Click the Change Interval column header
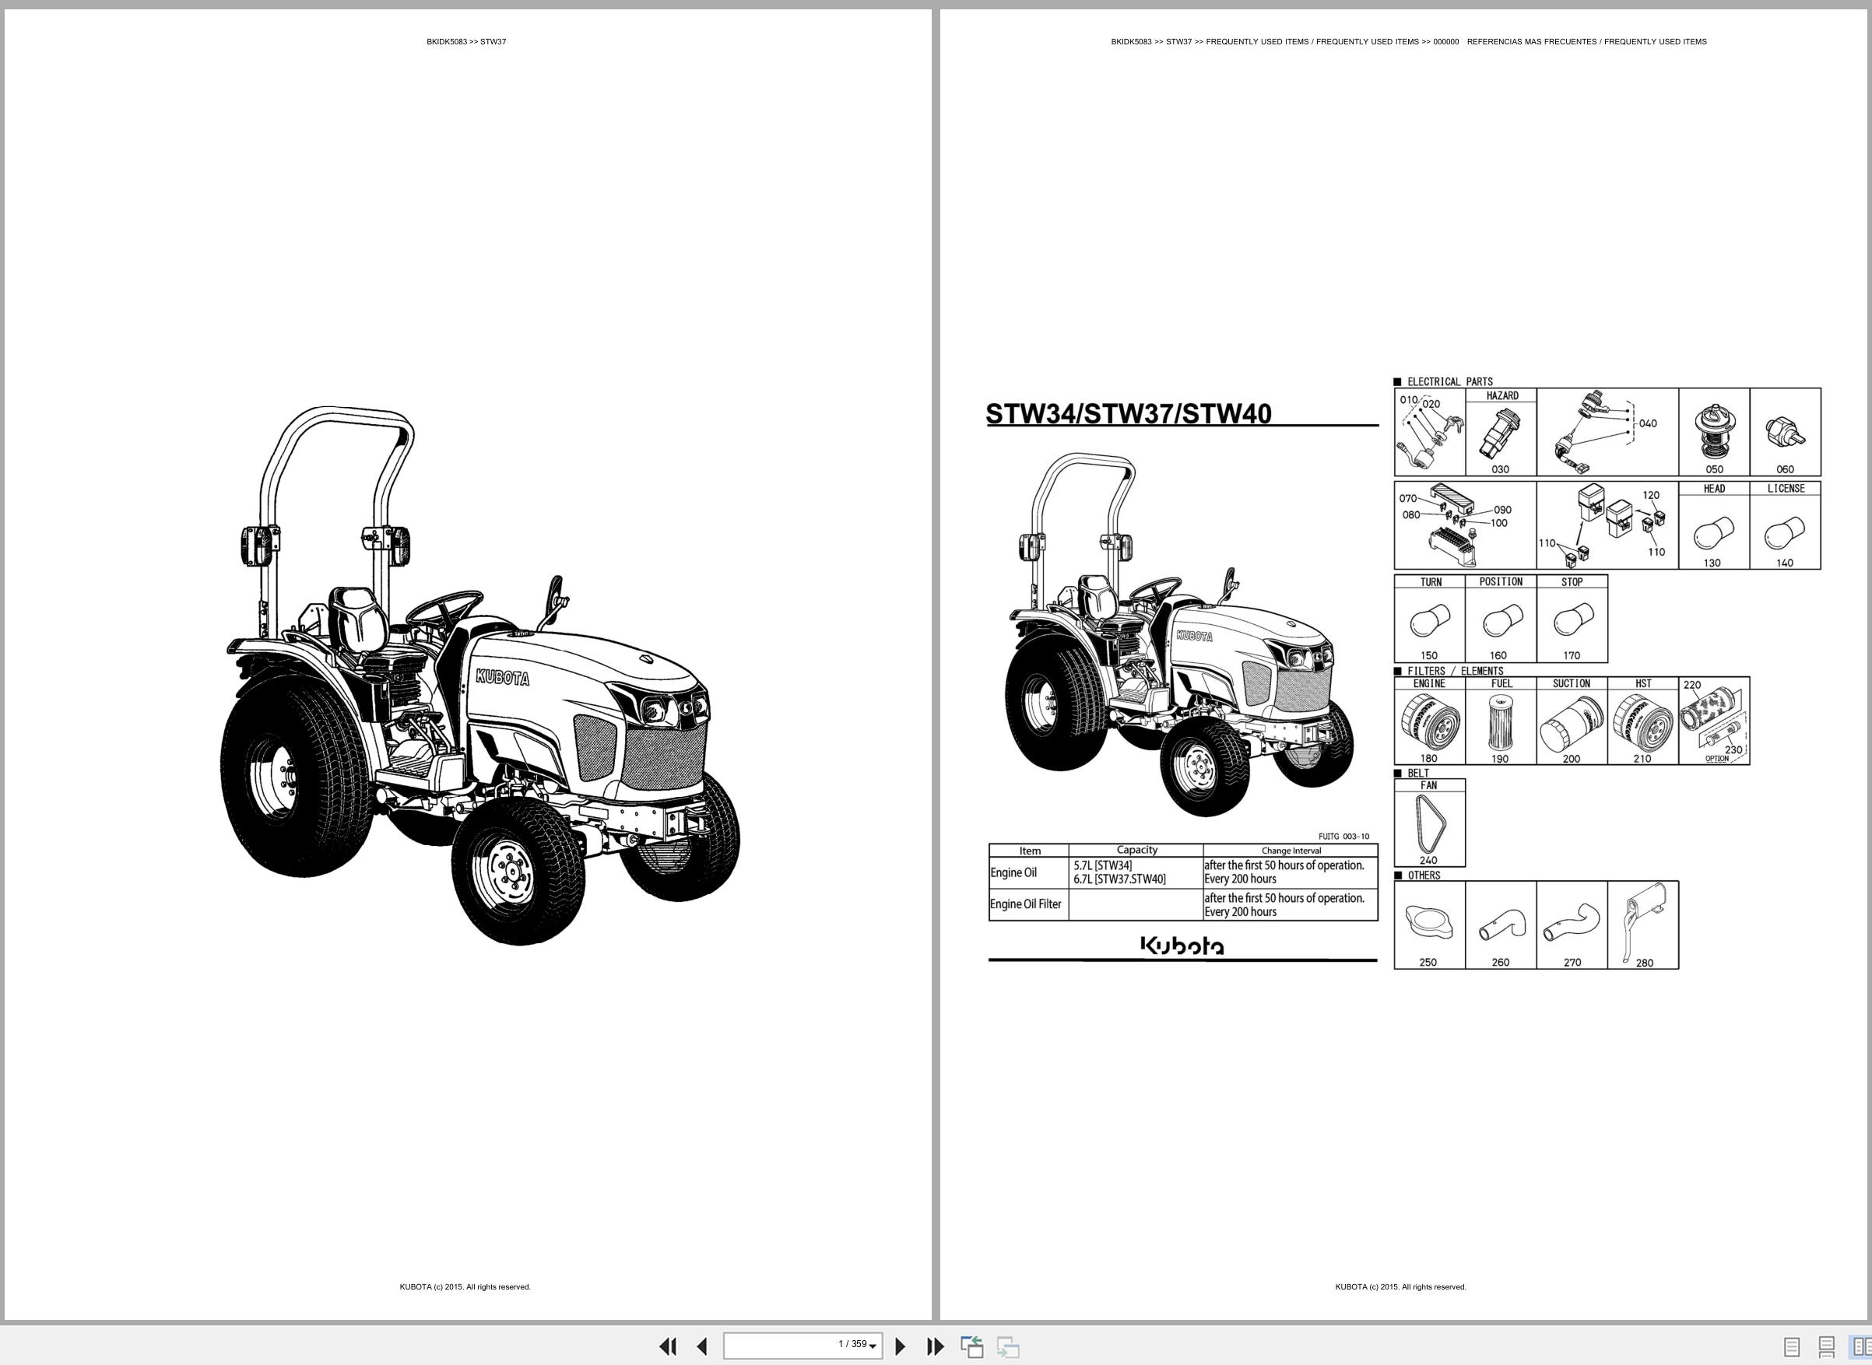 (x=1291, y=851)
